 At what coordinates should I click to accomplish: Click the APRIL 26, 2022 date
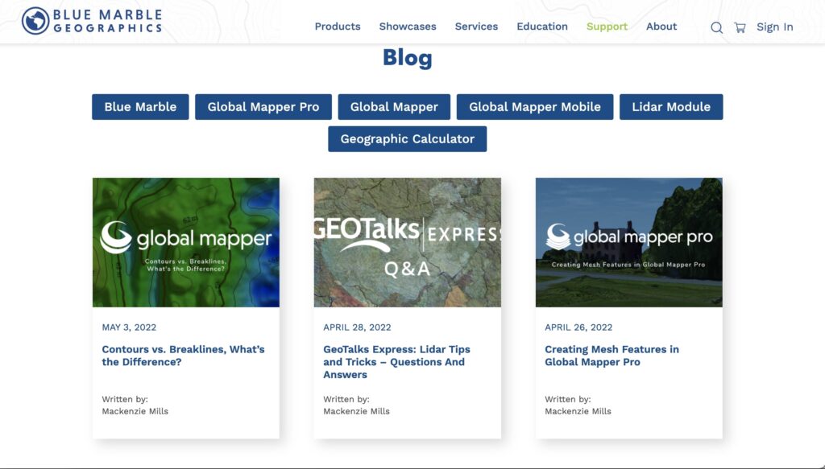578,327
